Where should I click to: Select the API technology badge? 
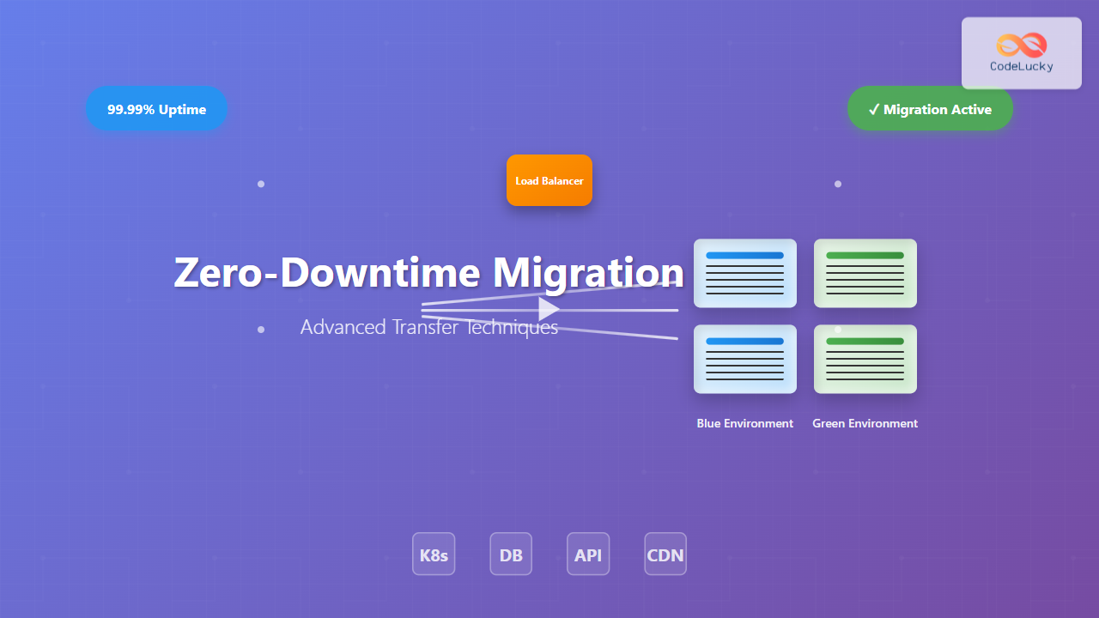coord(588,554)
